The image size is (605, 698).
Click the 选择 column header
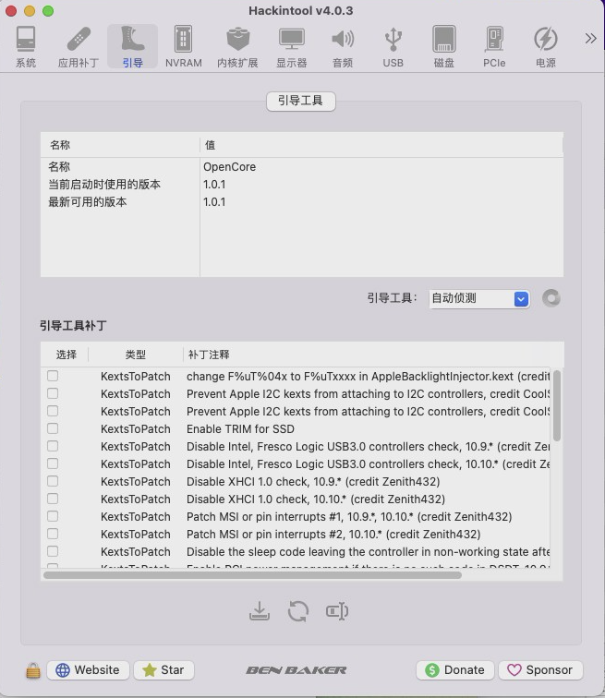(66, 355)
